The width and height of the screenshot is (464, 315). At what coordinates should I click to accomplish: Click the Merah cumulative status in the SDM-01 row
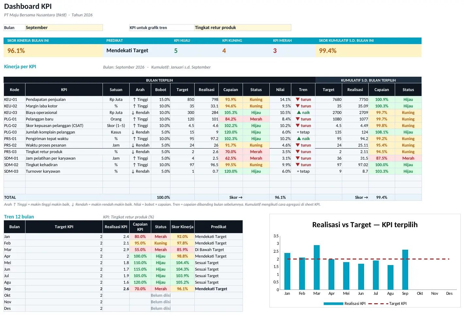[x=408, y=158]
